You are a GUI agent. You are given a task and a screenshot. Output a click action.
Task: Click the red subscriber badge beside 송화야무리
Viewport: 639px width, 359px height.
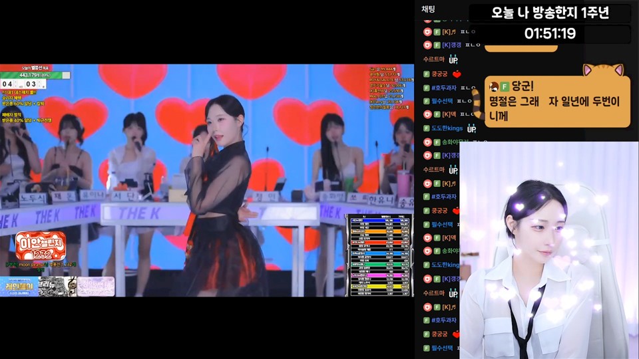click(427, 142)
